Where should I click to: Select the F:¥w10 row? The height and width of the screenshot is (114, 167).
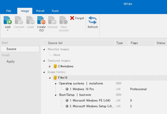[110, 78]
